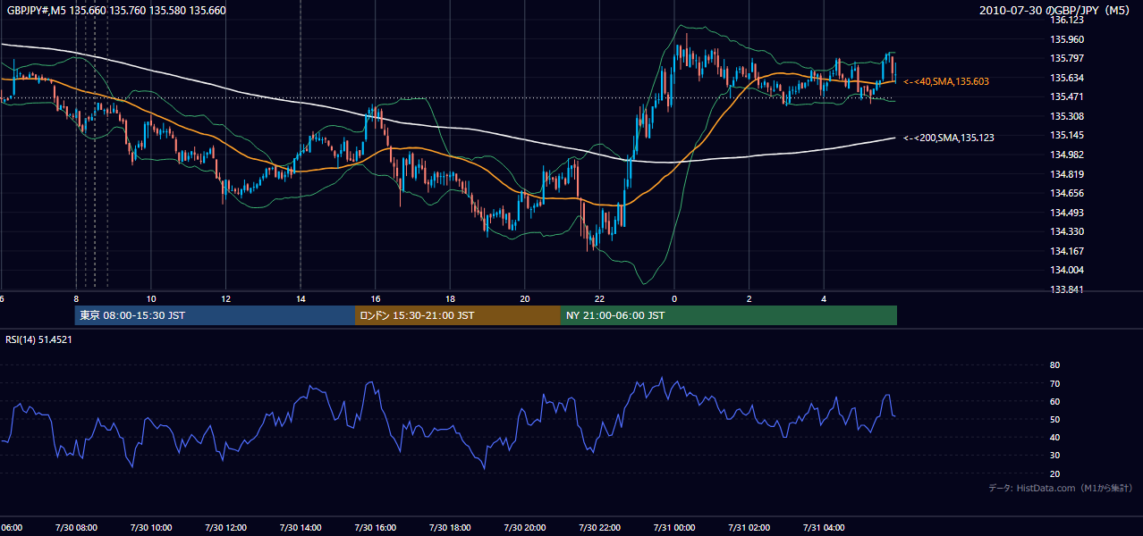Viewport: 1143px width, 536px height.
Task: Click the 7/30 10:00 time axis label
Action: click(x=150, y=528)
